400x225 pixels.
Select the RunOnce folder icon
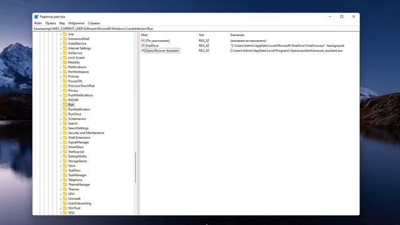click(65, 114)
